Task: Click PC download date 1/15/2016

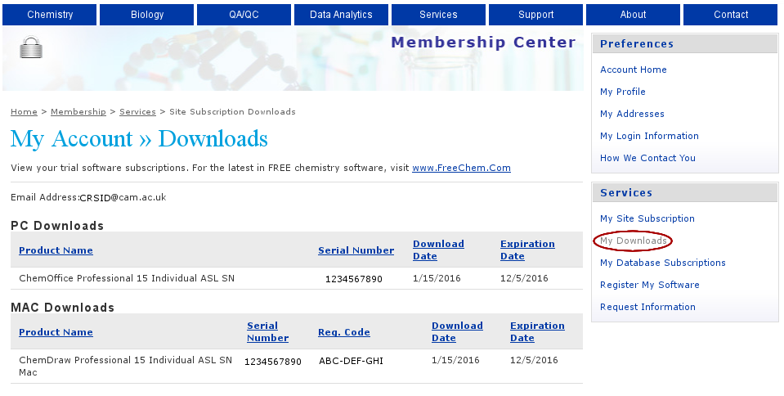Action: click(437, 278)
